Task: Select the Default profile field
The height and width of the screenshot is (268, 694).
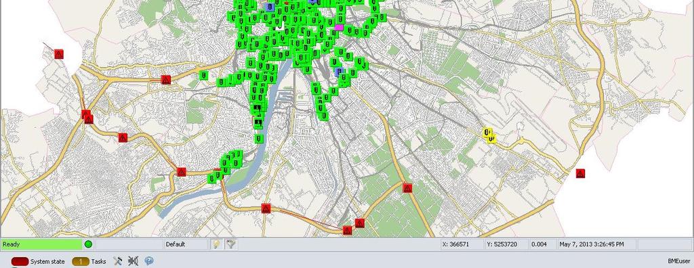Action: pyautogui.click(x=186, y=244)
